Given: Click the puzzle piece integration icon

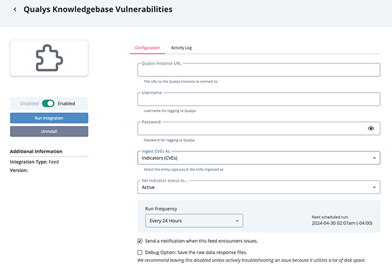Looking at the screenshot, I should click(49, 58).
